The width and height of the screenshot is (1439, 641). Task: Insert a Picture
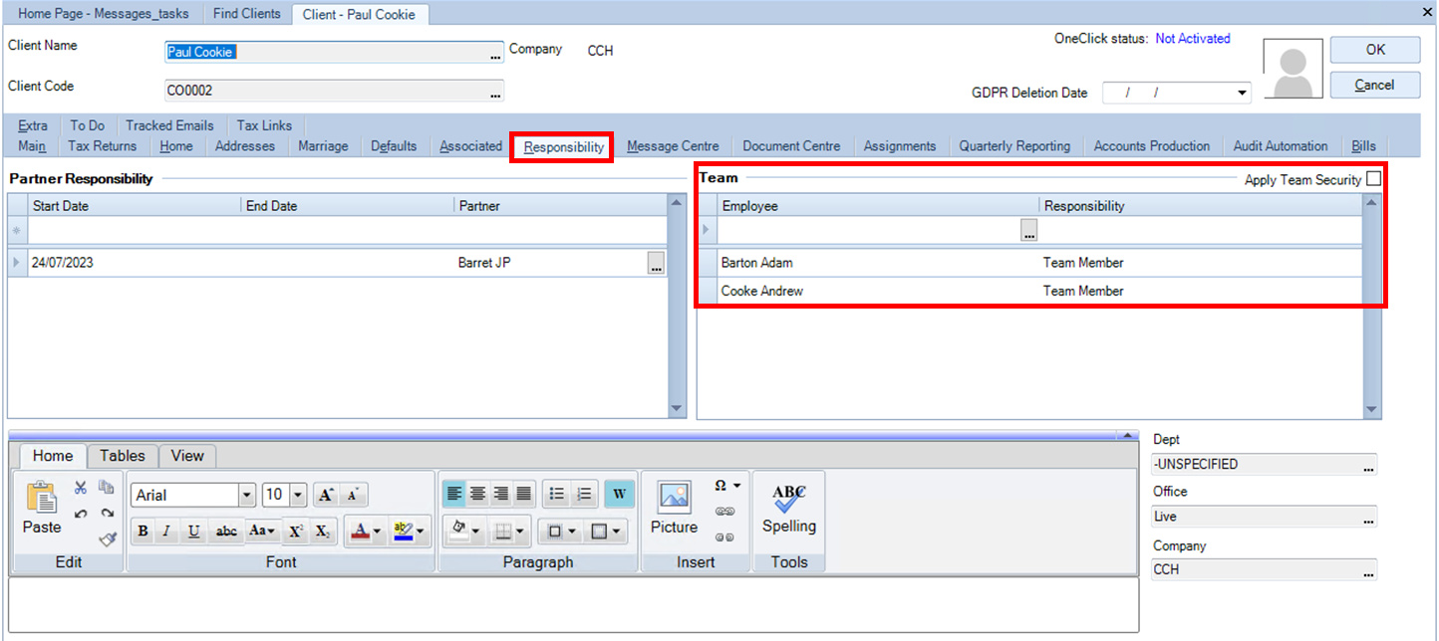click(x=675, y=509)
